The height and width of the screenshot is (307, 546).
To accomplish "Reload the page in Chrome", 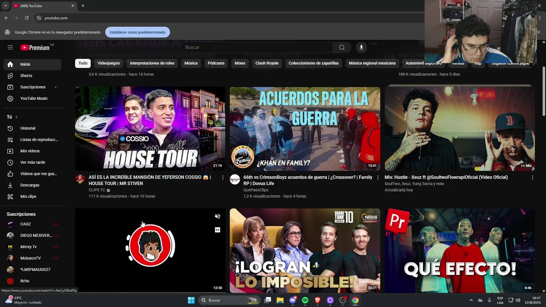I will tap(26, 18).
